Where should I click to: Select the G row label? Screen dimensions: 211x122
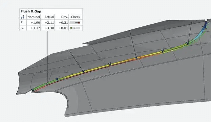click(22, 28)
